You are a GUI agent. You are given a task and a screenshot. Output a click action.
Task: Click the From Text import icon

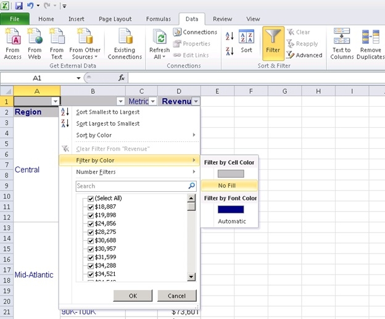coord(57,37)
